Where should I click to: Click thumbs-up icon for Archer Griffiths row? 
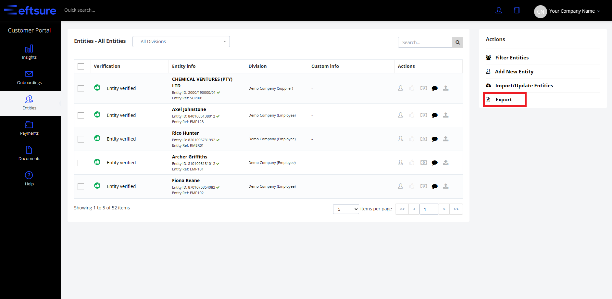pos(412,163)
